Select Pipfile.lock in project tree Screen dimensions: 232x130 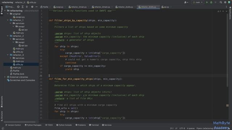[17, 74]
